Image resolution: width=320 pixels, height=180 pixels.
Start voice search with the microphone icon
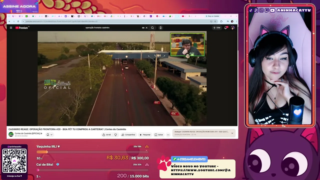[x=160, y=28]
